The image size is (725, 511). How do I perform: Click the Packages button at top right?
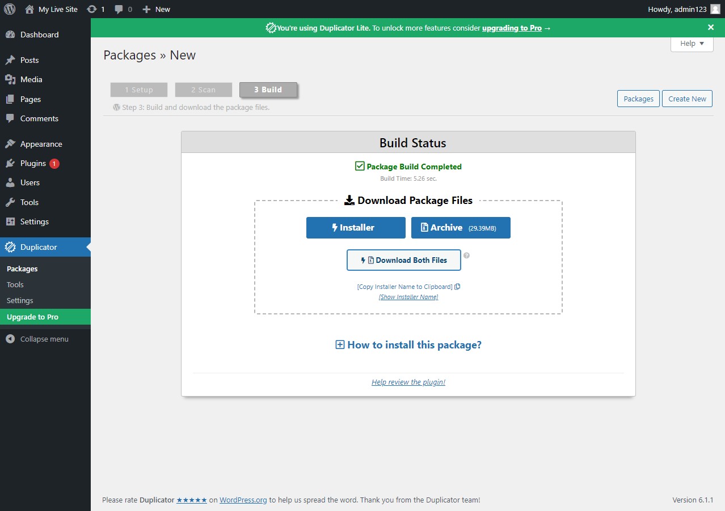[639, 99]
